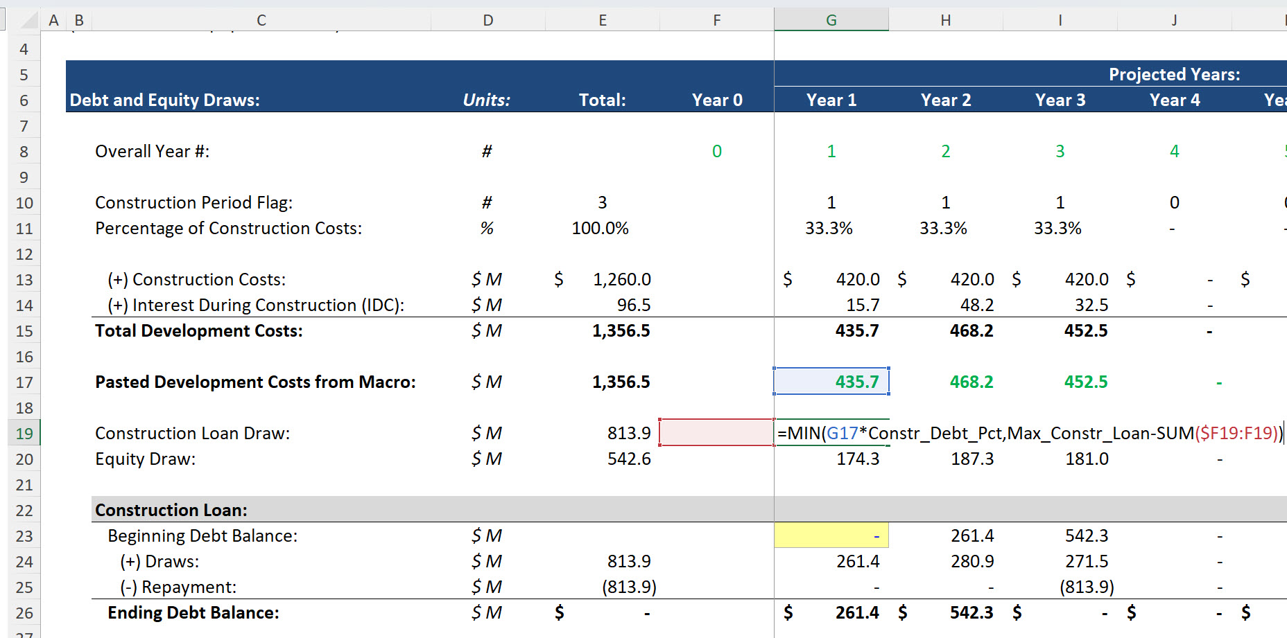Select the 'Year 0' column heading cell

click(717, 100)
